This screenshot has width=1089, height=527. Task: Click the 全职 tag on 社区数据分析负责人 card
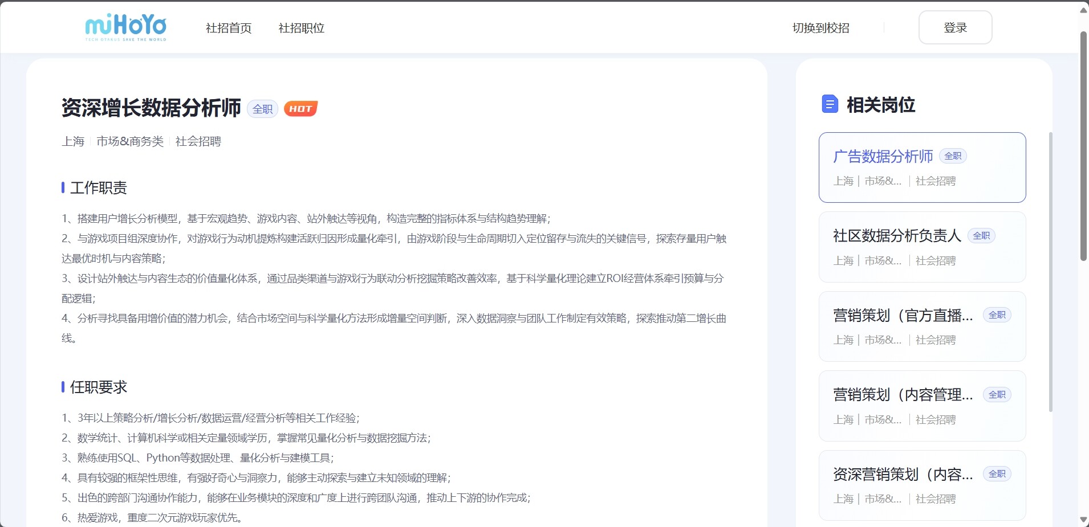[981, 236]
